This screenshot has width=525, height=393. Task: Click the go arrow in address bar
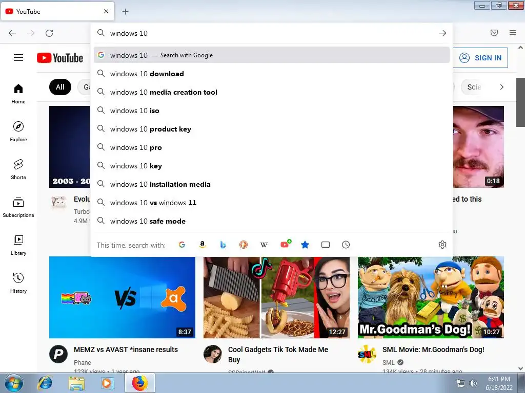pyautogui.click(x=442, y=33)
